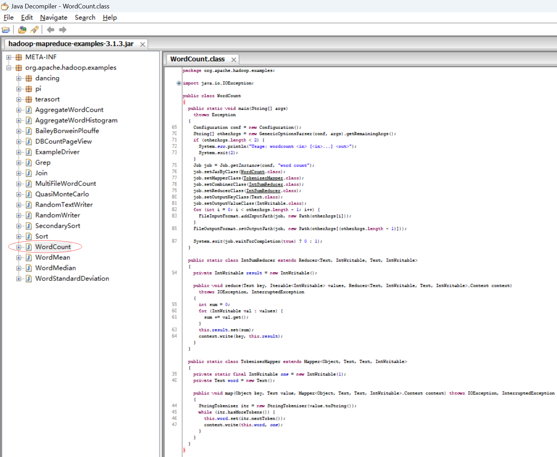Expand the pi package
This screenshot has width=557, height=457.
click(19, 89)
